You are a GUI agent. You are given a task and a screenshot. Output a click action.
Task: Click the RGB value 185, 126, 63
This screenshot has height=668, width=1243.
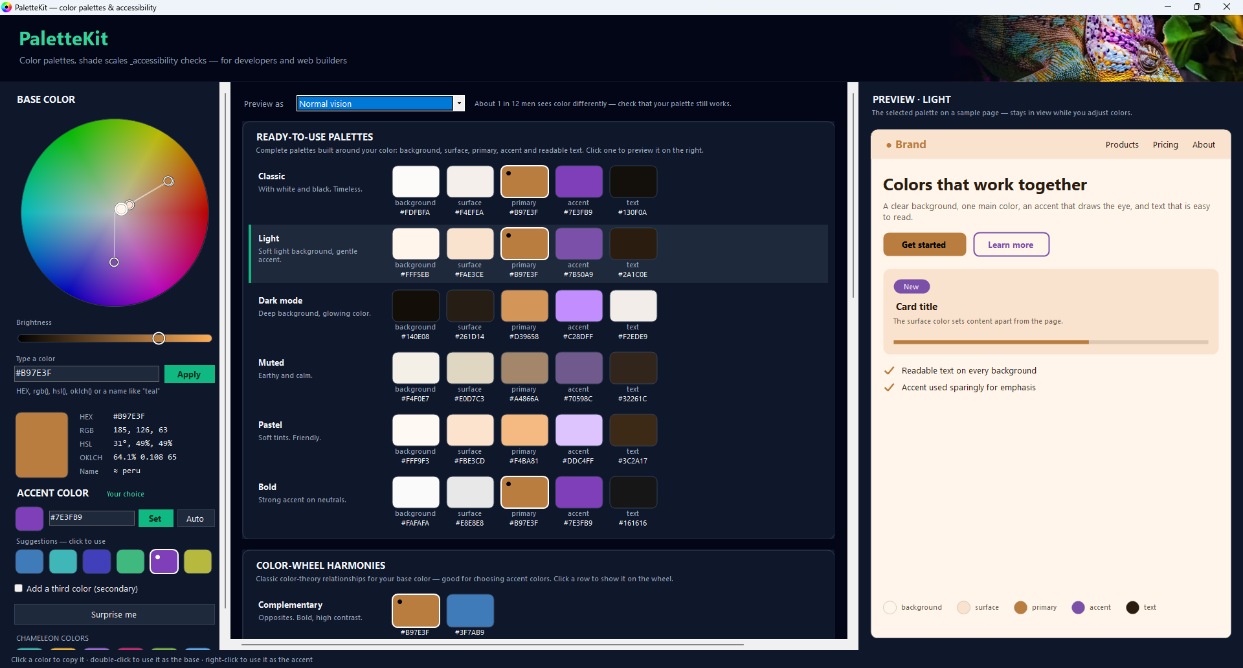[x=140, y=430]
